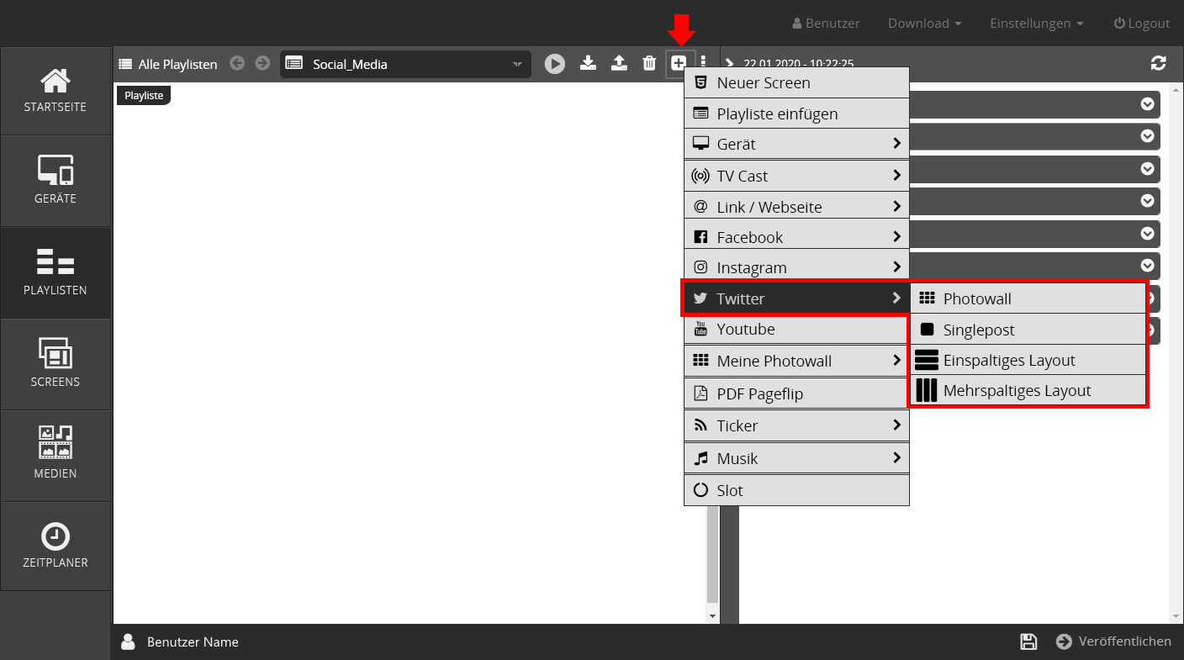Choose the Slot menu entry

796,490
